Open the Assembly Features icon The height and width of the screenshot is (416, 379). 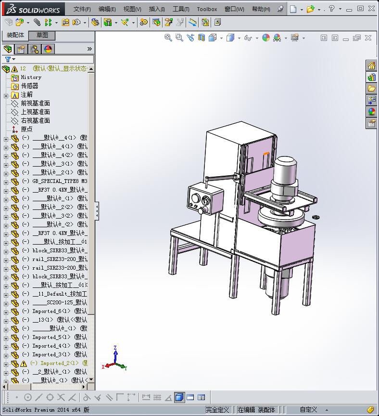pyautogui.click(x=108, y=22)
